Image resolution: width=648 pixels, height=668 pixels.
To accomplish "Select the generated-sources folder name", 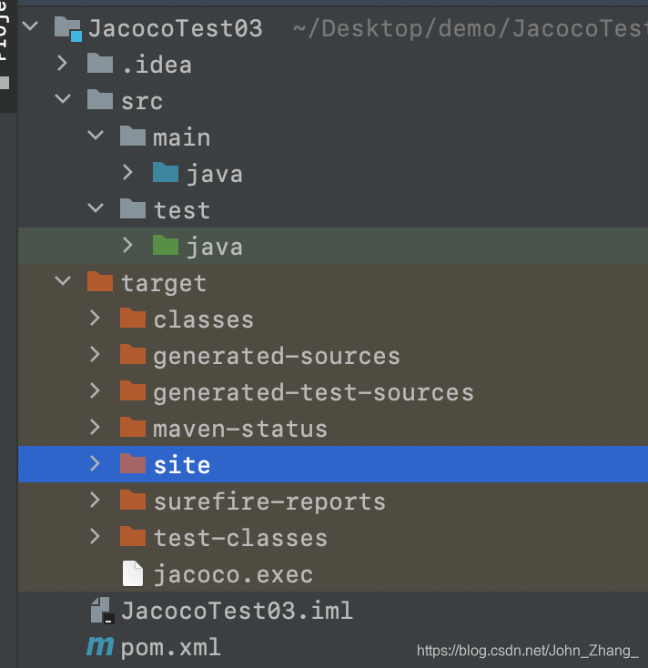I will point(276,356).
